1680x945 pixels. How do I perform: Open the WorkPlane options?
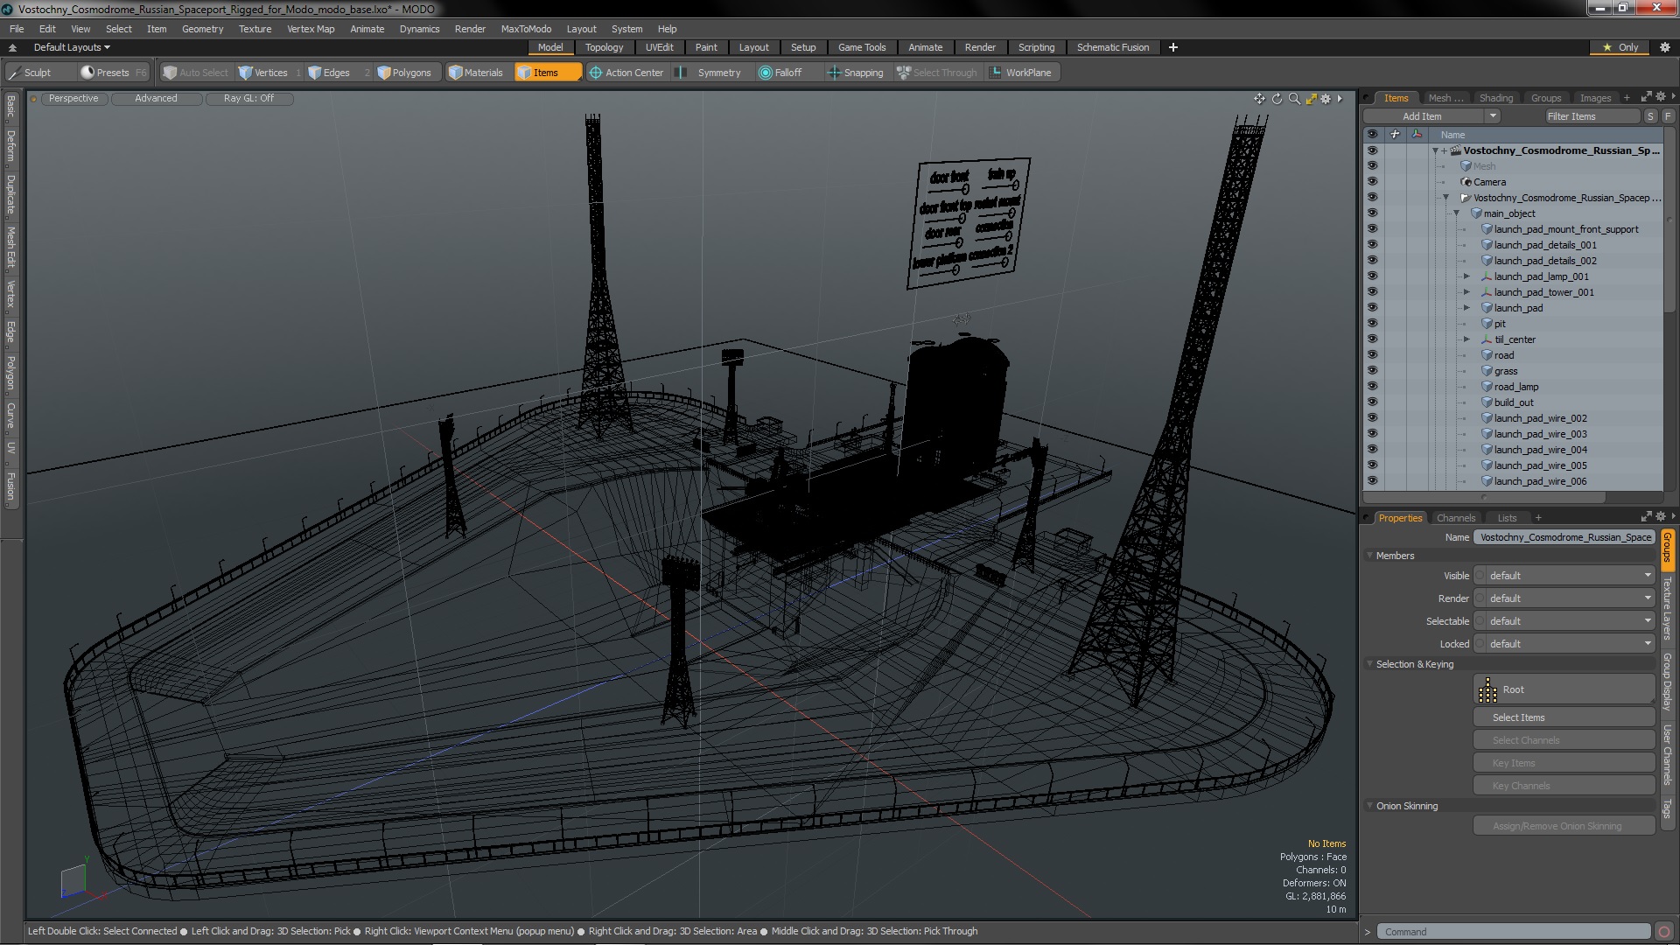click(x=1021, y=73)
